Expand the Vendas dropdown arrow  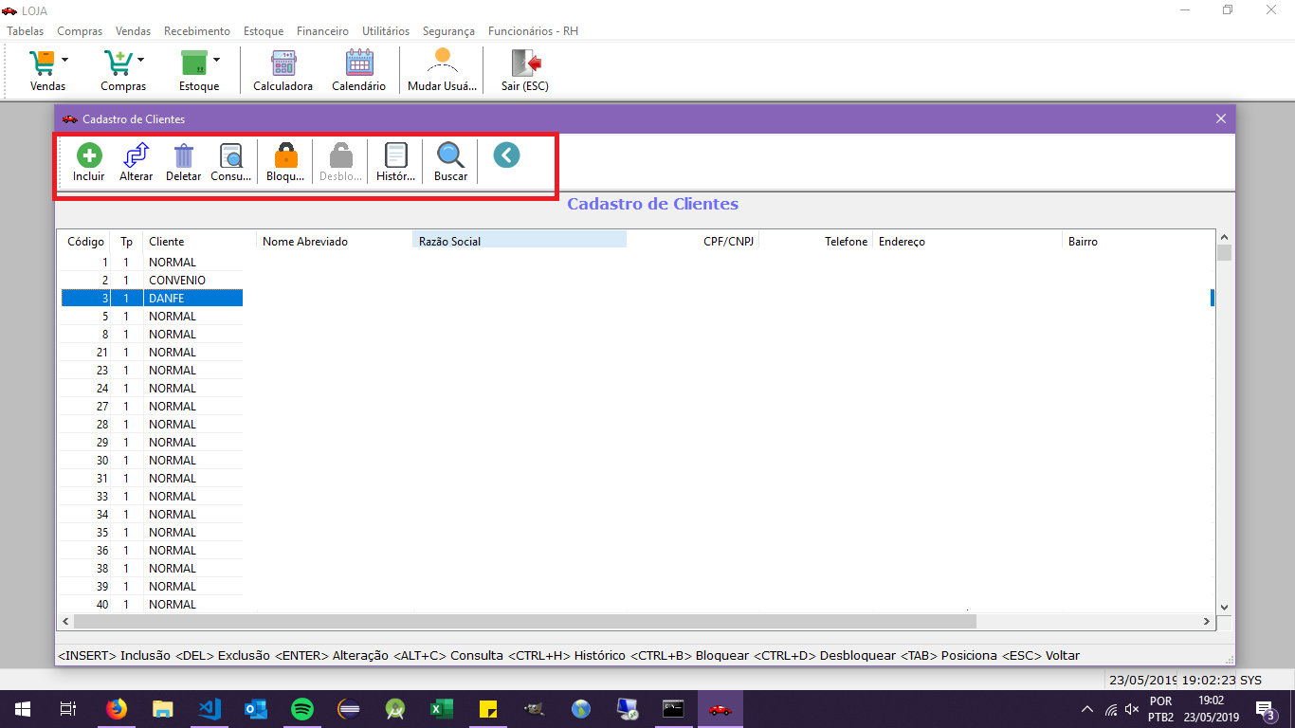coord(65,60)
